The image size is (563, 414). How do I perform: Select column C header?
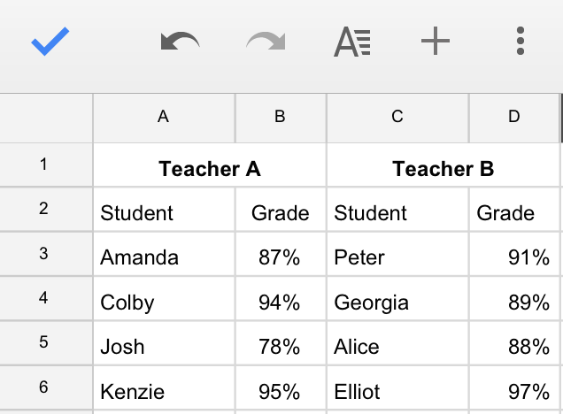click(397, 118)
